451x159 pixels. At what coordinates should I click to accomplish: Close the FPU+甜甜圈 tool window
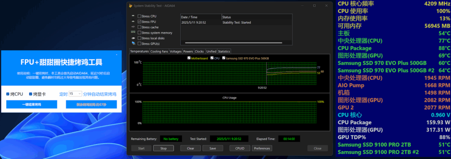pyautogui.click(x=116, y=54)
